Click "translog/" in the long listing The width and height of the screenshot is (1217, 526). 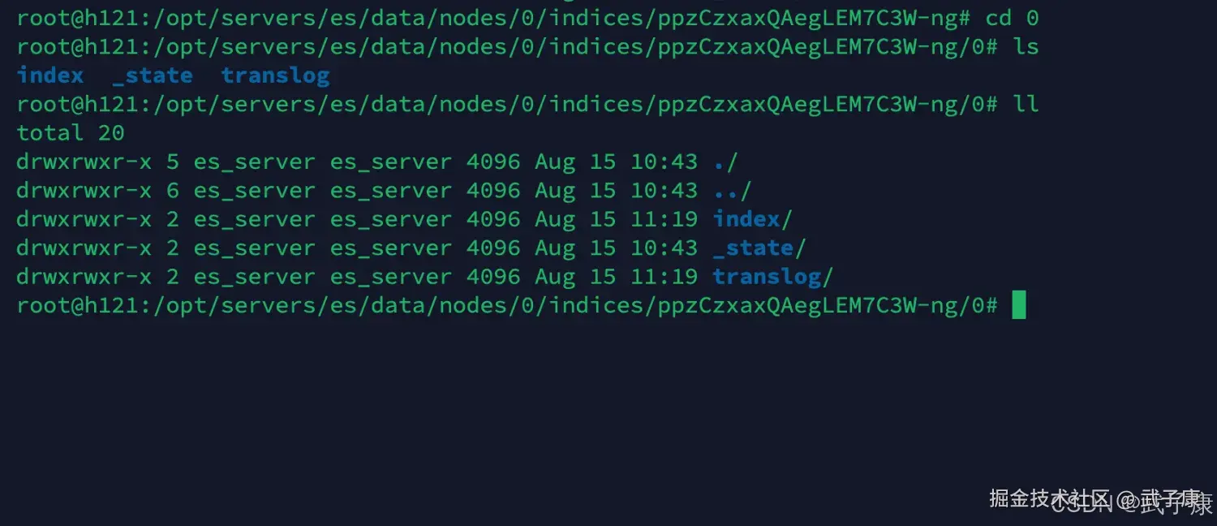[x=772, y=277]
